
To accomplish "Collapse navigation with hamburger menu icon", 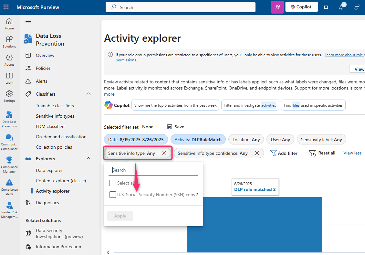I will (x=28, y=22).
